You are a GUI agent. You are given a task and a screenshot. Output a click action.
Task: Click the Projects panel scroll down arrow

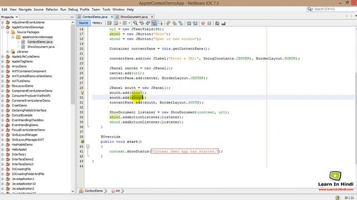(73, 191)
